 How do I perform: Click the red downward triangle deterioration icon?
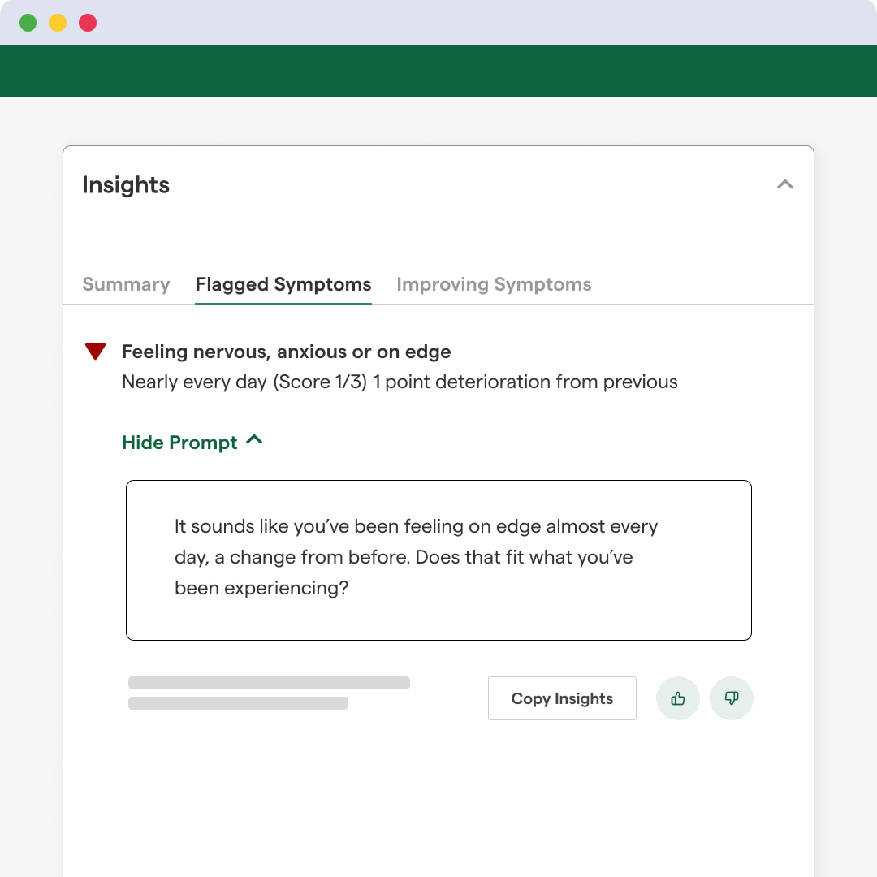96,352
